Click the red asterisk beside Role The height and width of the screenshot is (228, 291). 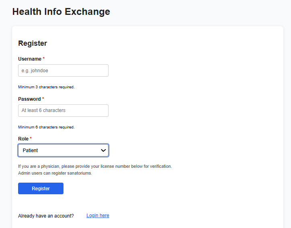point(31,139)
